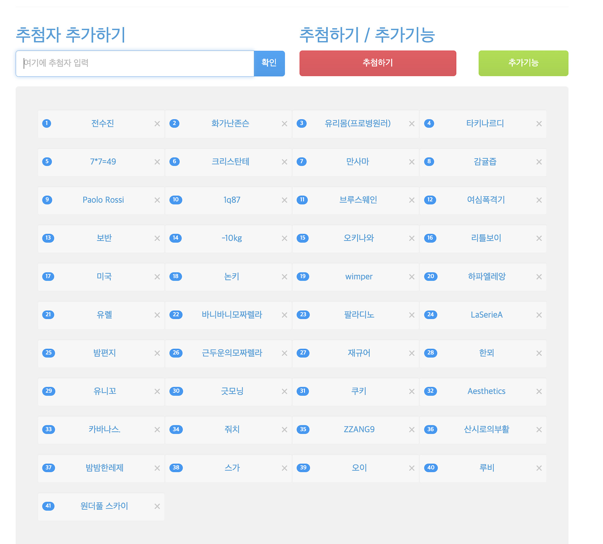Remove Aesthetics entrant via X icon
Screen dimensions: 603x544
coord(539,391)
